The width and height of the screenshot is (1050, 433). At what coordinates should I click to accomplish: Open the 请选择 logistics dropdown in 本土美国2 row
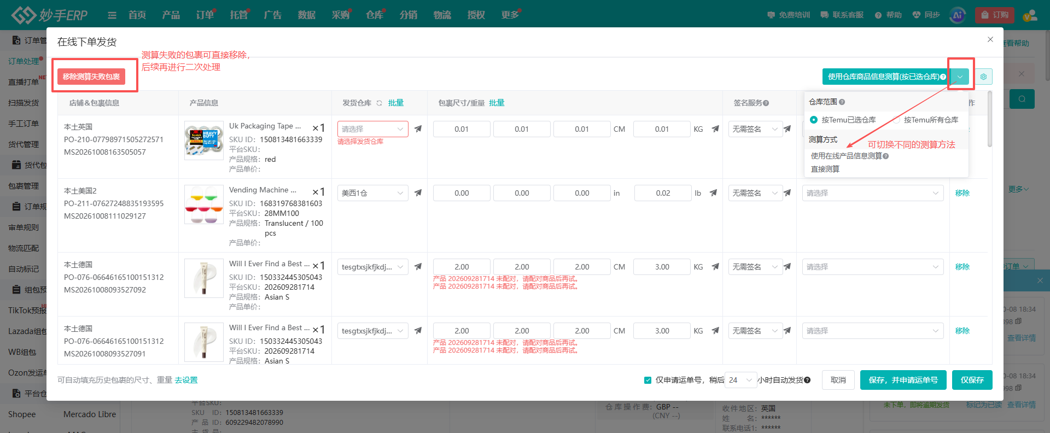(x=873, y=193)
